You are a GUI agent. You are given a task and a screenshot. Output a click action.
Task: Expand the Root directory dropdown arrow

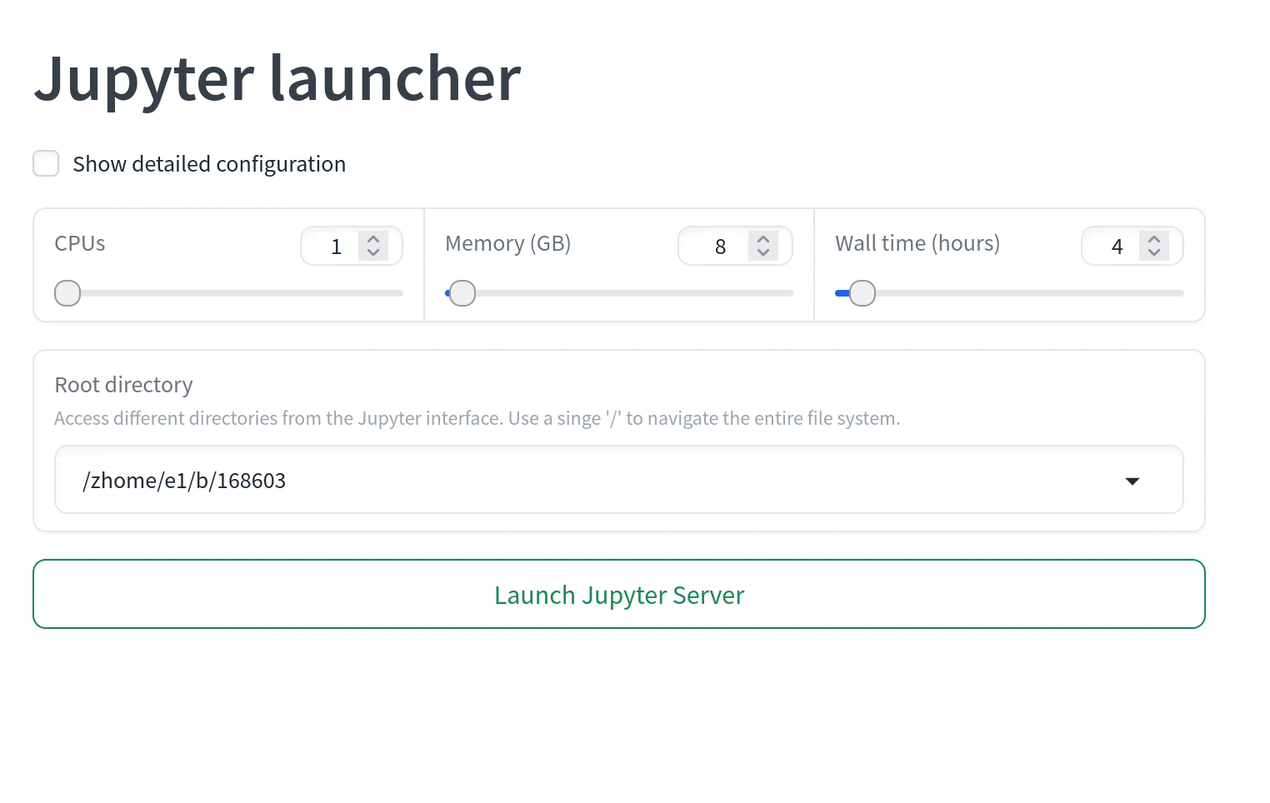1132,481
